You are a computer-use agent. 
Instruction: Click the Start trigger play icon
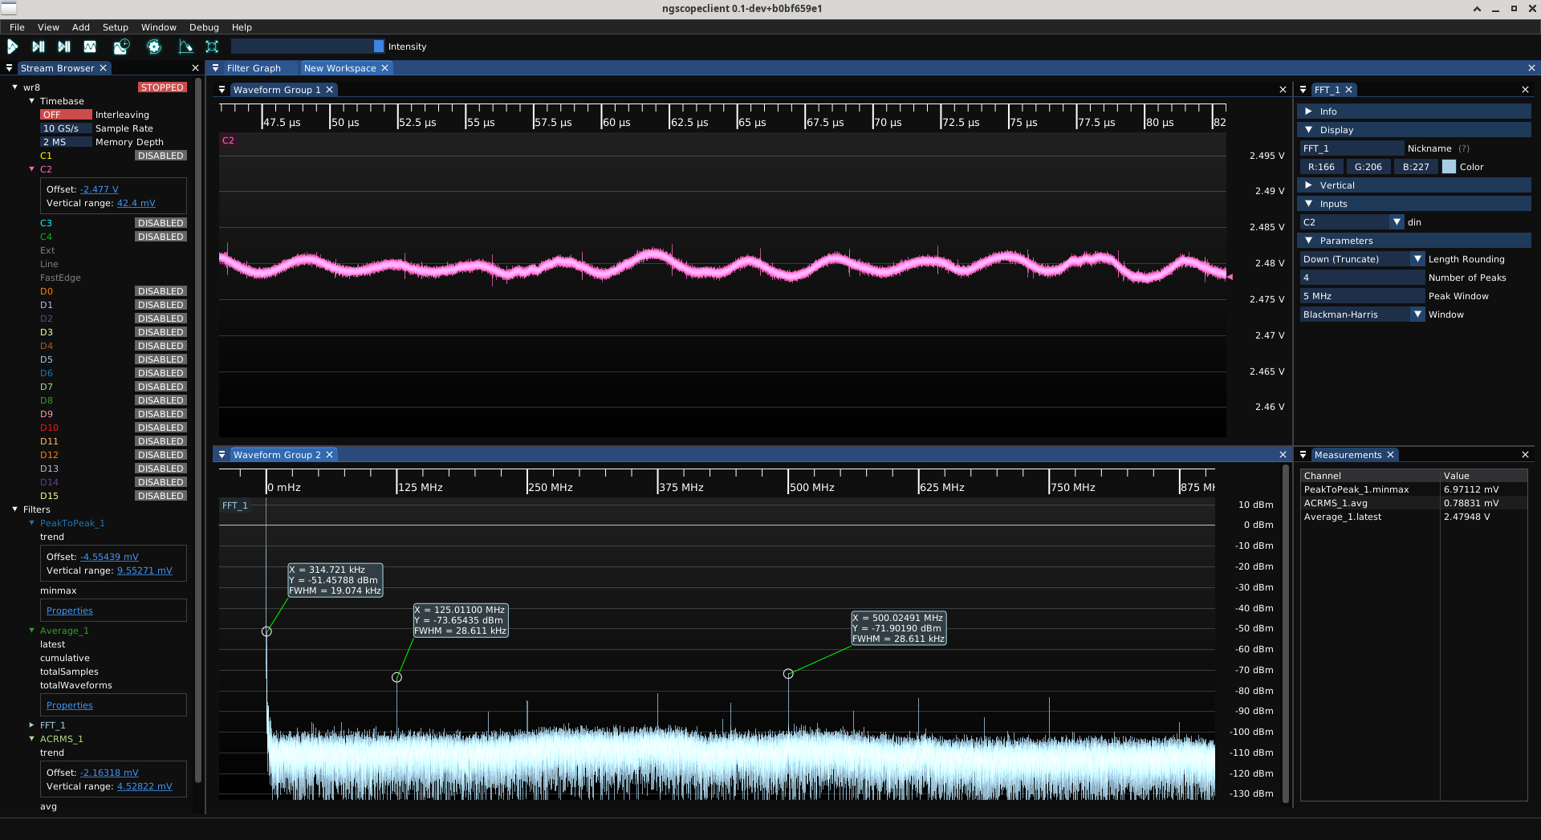(13, 47)
